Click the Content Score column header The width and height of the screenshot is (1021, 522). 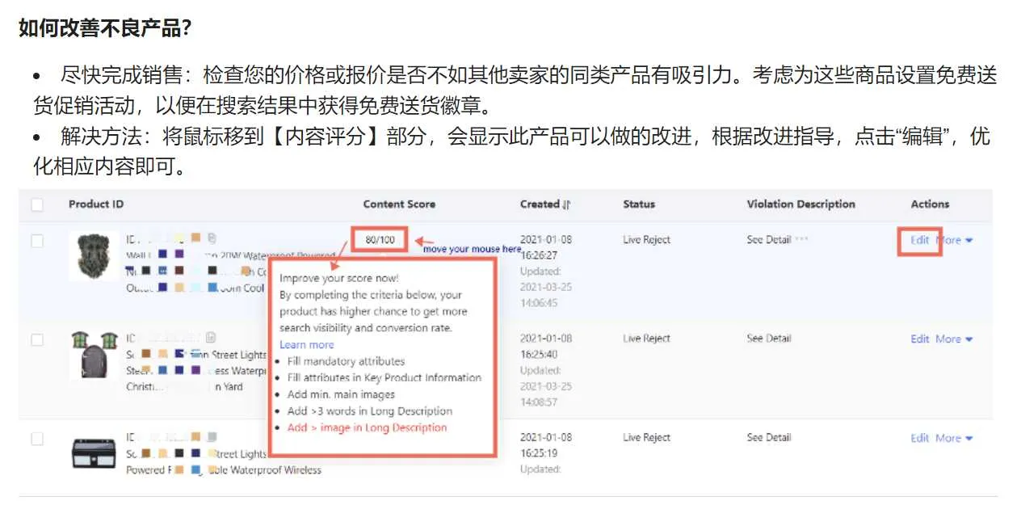point(398,204)
